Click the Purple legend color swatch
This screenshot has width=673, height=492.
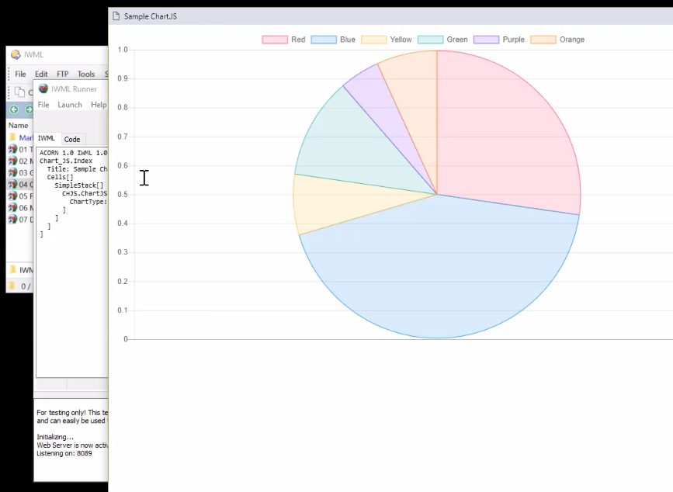(486, 40)
